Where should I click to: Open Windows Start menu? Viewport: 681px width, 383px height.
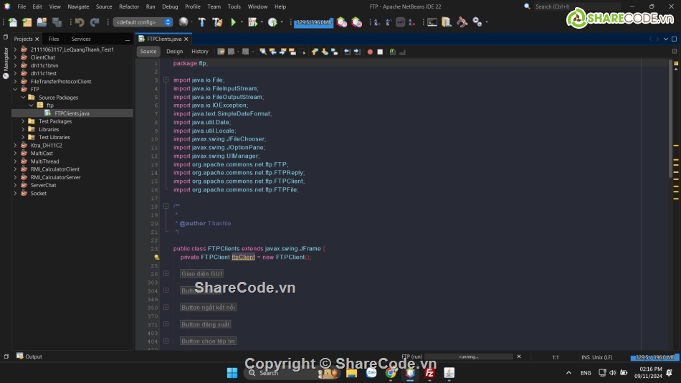pyautogui.click(x=232, y=373)
